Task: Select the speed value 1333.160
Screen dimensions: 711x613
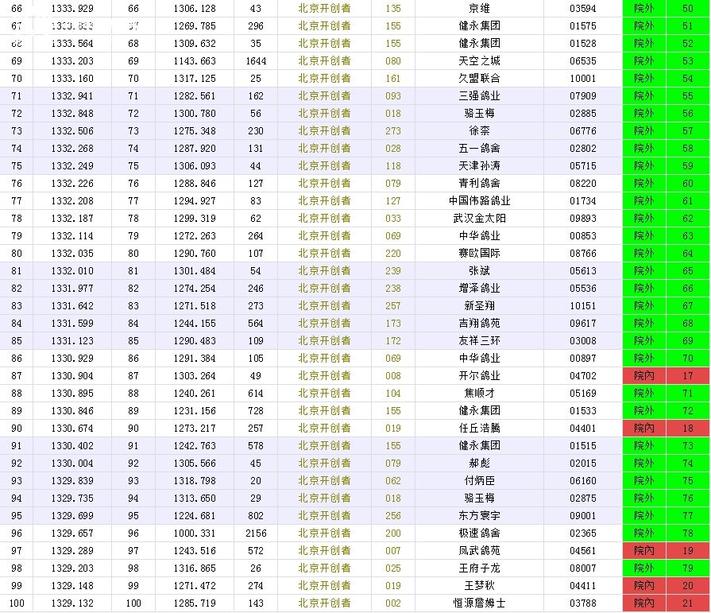Action: point(72,79)
